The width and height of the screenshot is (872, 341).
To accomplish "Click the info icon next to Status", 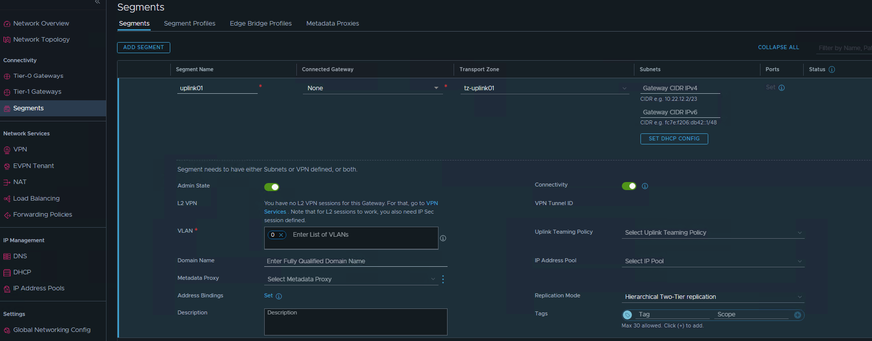I will 832,70.
